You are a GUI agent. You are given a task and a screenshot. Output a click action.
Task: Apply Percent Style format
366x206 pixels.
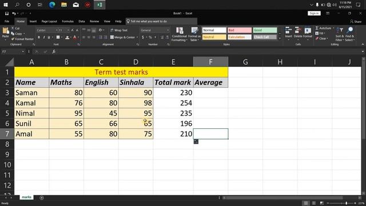point(150,37)
